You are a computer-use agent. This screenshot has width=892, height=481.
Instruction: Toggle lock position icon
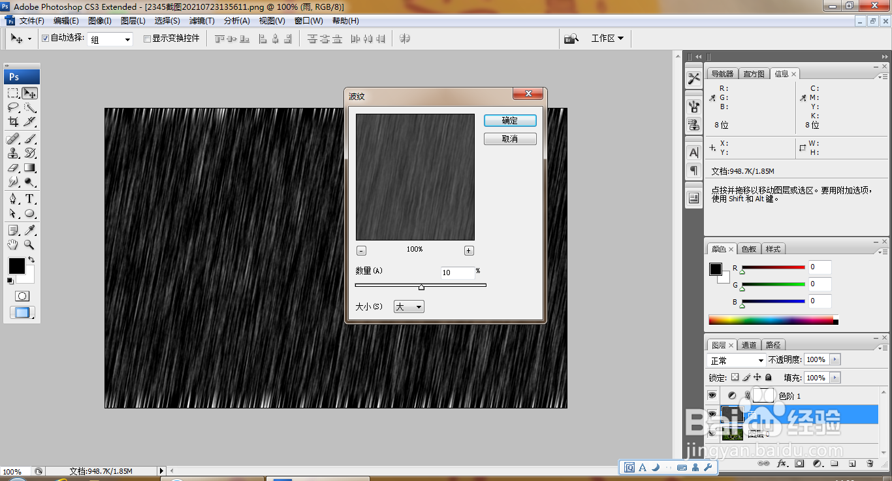coord(757,378)
